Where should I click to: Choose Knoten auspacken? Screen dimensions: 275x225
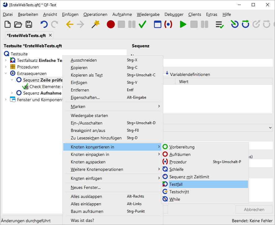(113, 162)
